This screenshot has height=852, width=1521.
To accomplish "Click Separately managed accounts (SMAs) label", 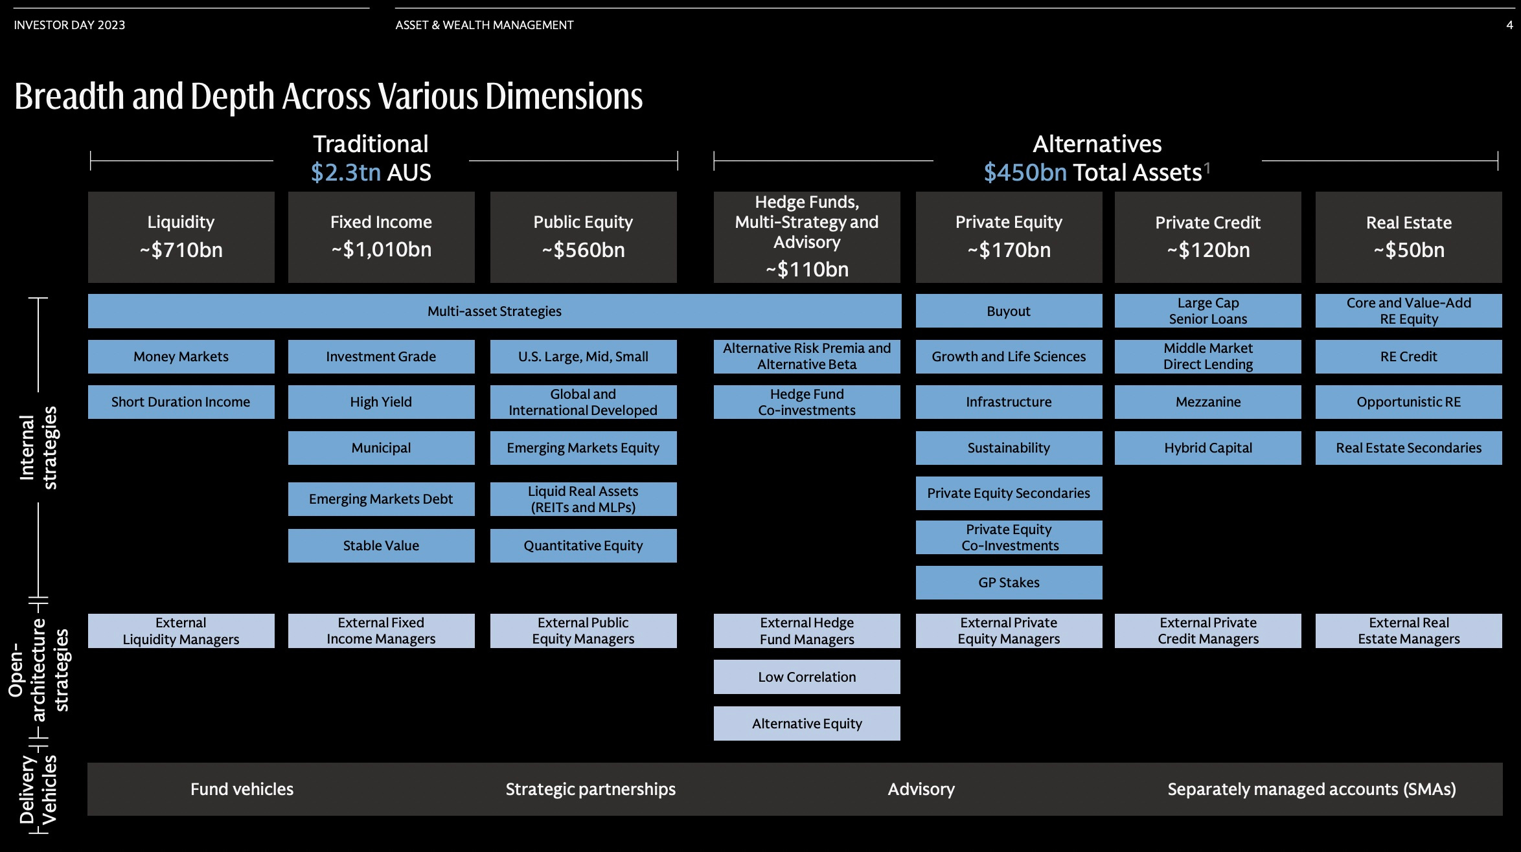I will click(1311, 789).
